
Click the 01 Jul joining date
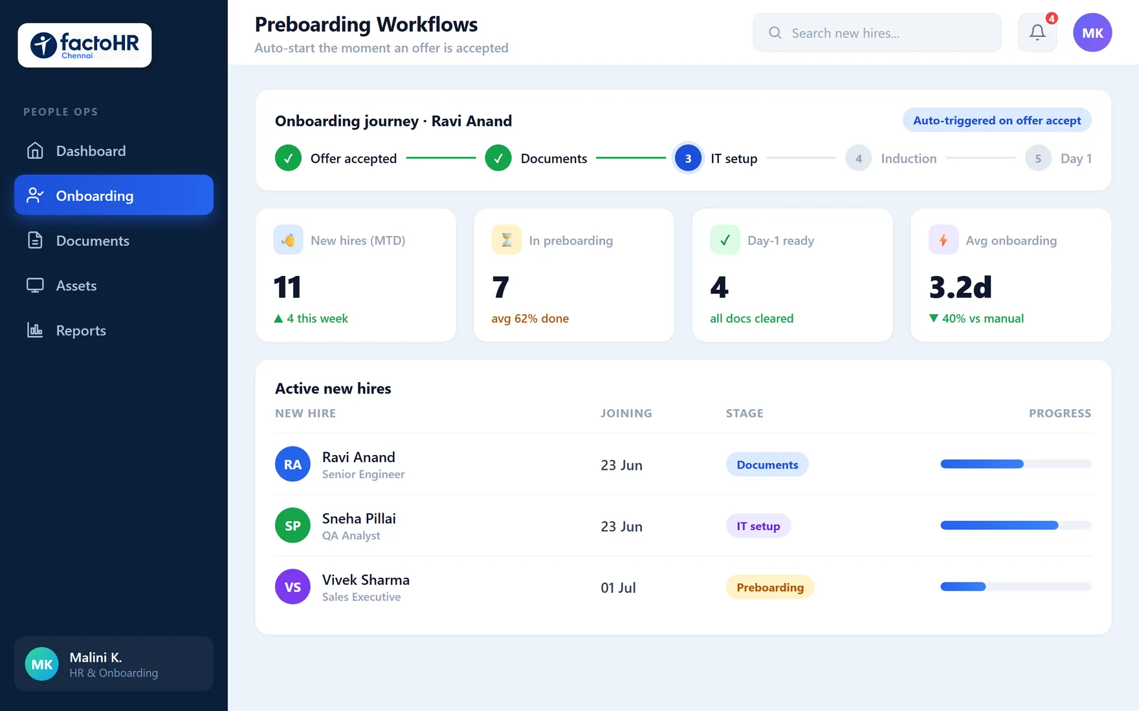point(618,588)
